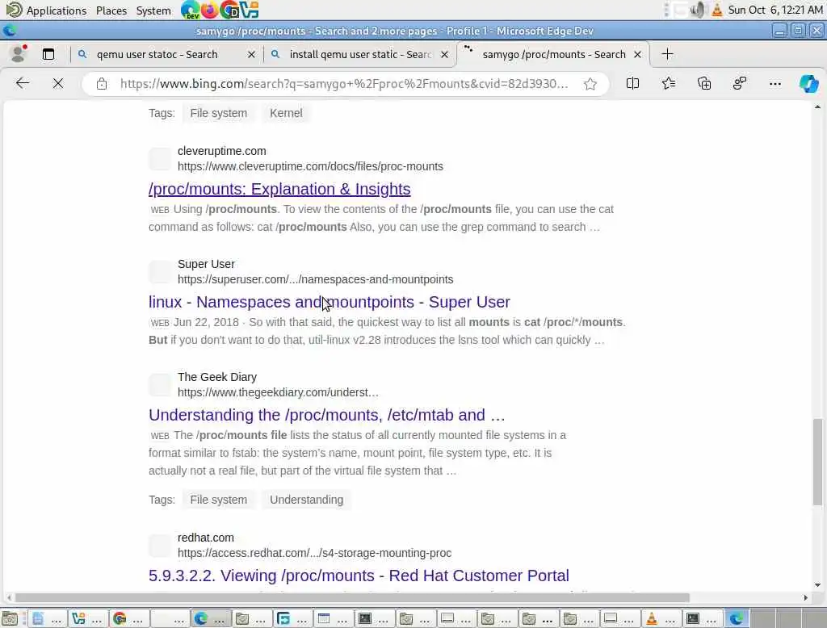
Task: Switch to document window in taskbar
Action: click(46, 618)
